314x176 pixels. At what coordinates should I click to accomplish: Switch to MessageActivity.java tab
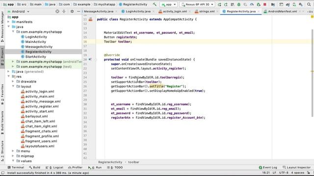99,12
